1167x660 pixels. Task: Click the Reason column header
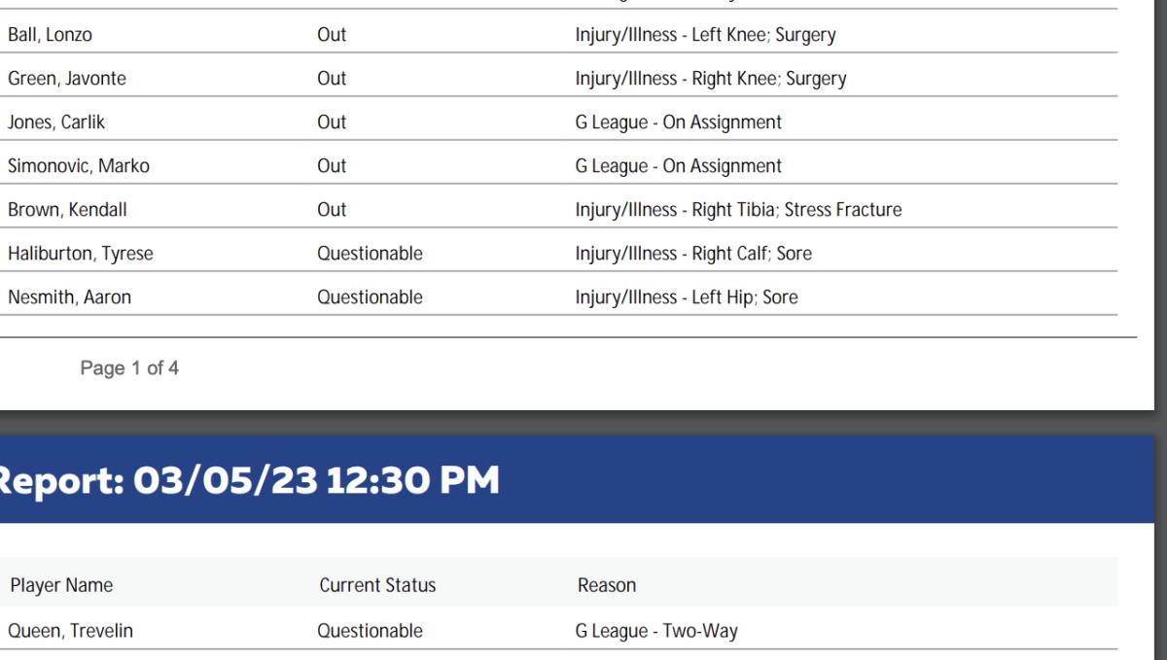click(x=607, y=585)
